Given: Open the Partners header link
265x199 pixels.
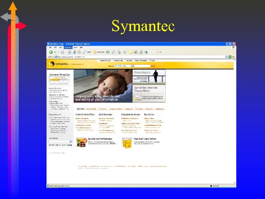Looking at the screenshot, I should pyautogui.click(x=129, y=60).
